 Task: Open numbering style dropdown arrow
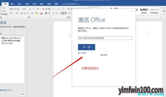click(x=60, y=9)
